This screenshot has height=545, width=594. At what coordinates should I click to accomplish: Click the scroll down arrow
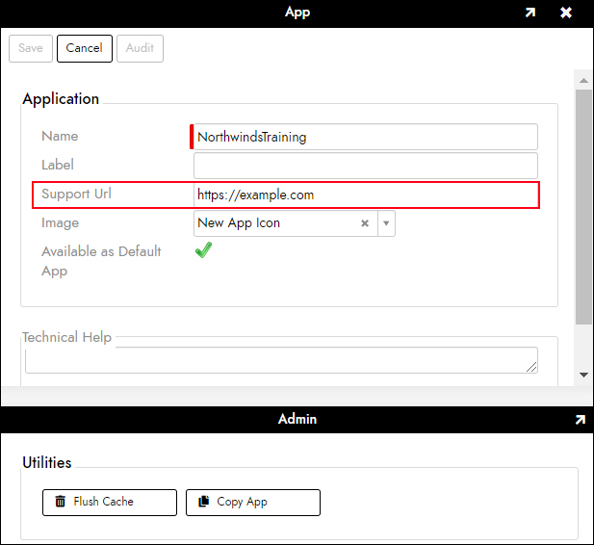pyautogui.click(x=583, y=375)
